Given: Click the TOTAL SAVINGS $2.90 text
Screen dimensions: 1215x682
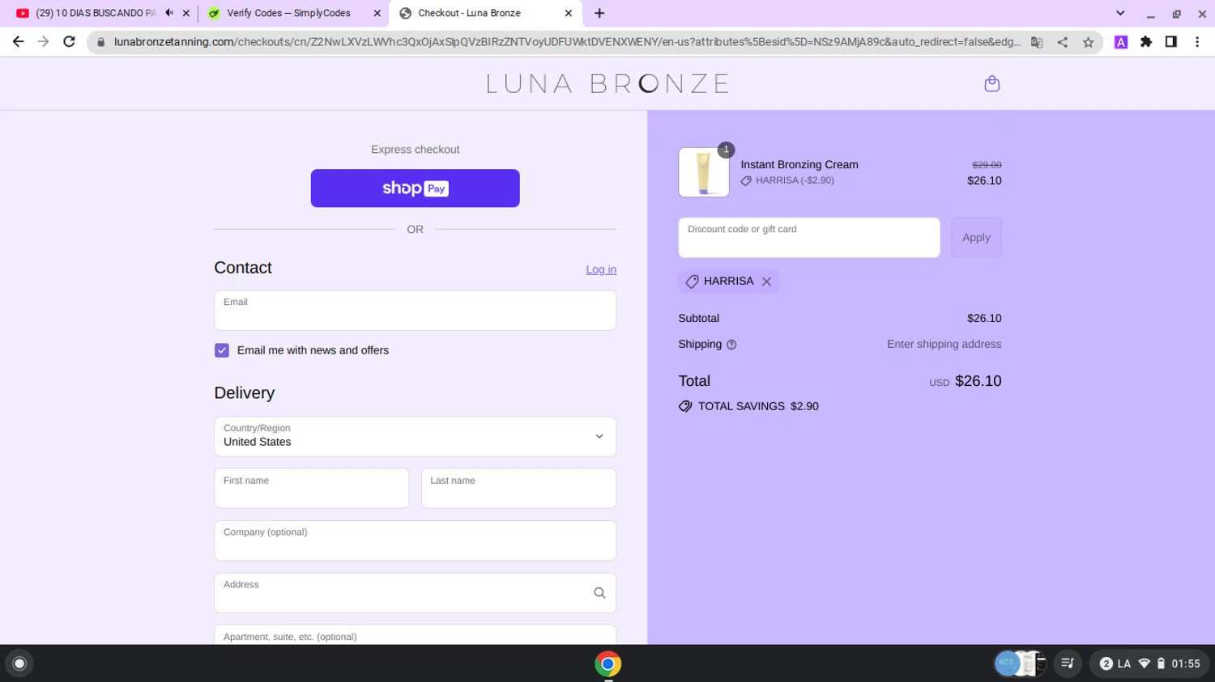Looking at the screenshot, I should (758, 406).
